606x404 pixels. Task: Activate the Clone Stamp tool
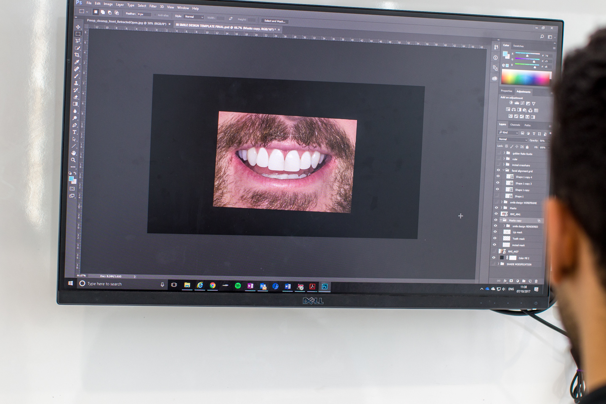pos(76,83)
